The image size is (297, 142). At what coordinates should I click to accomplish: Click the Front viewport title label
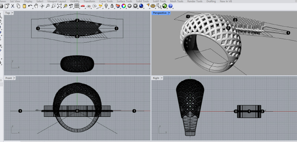tap(9, 78)
